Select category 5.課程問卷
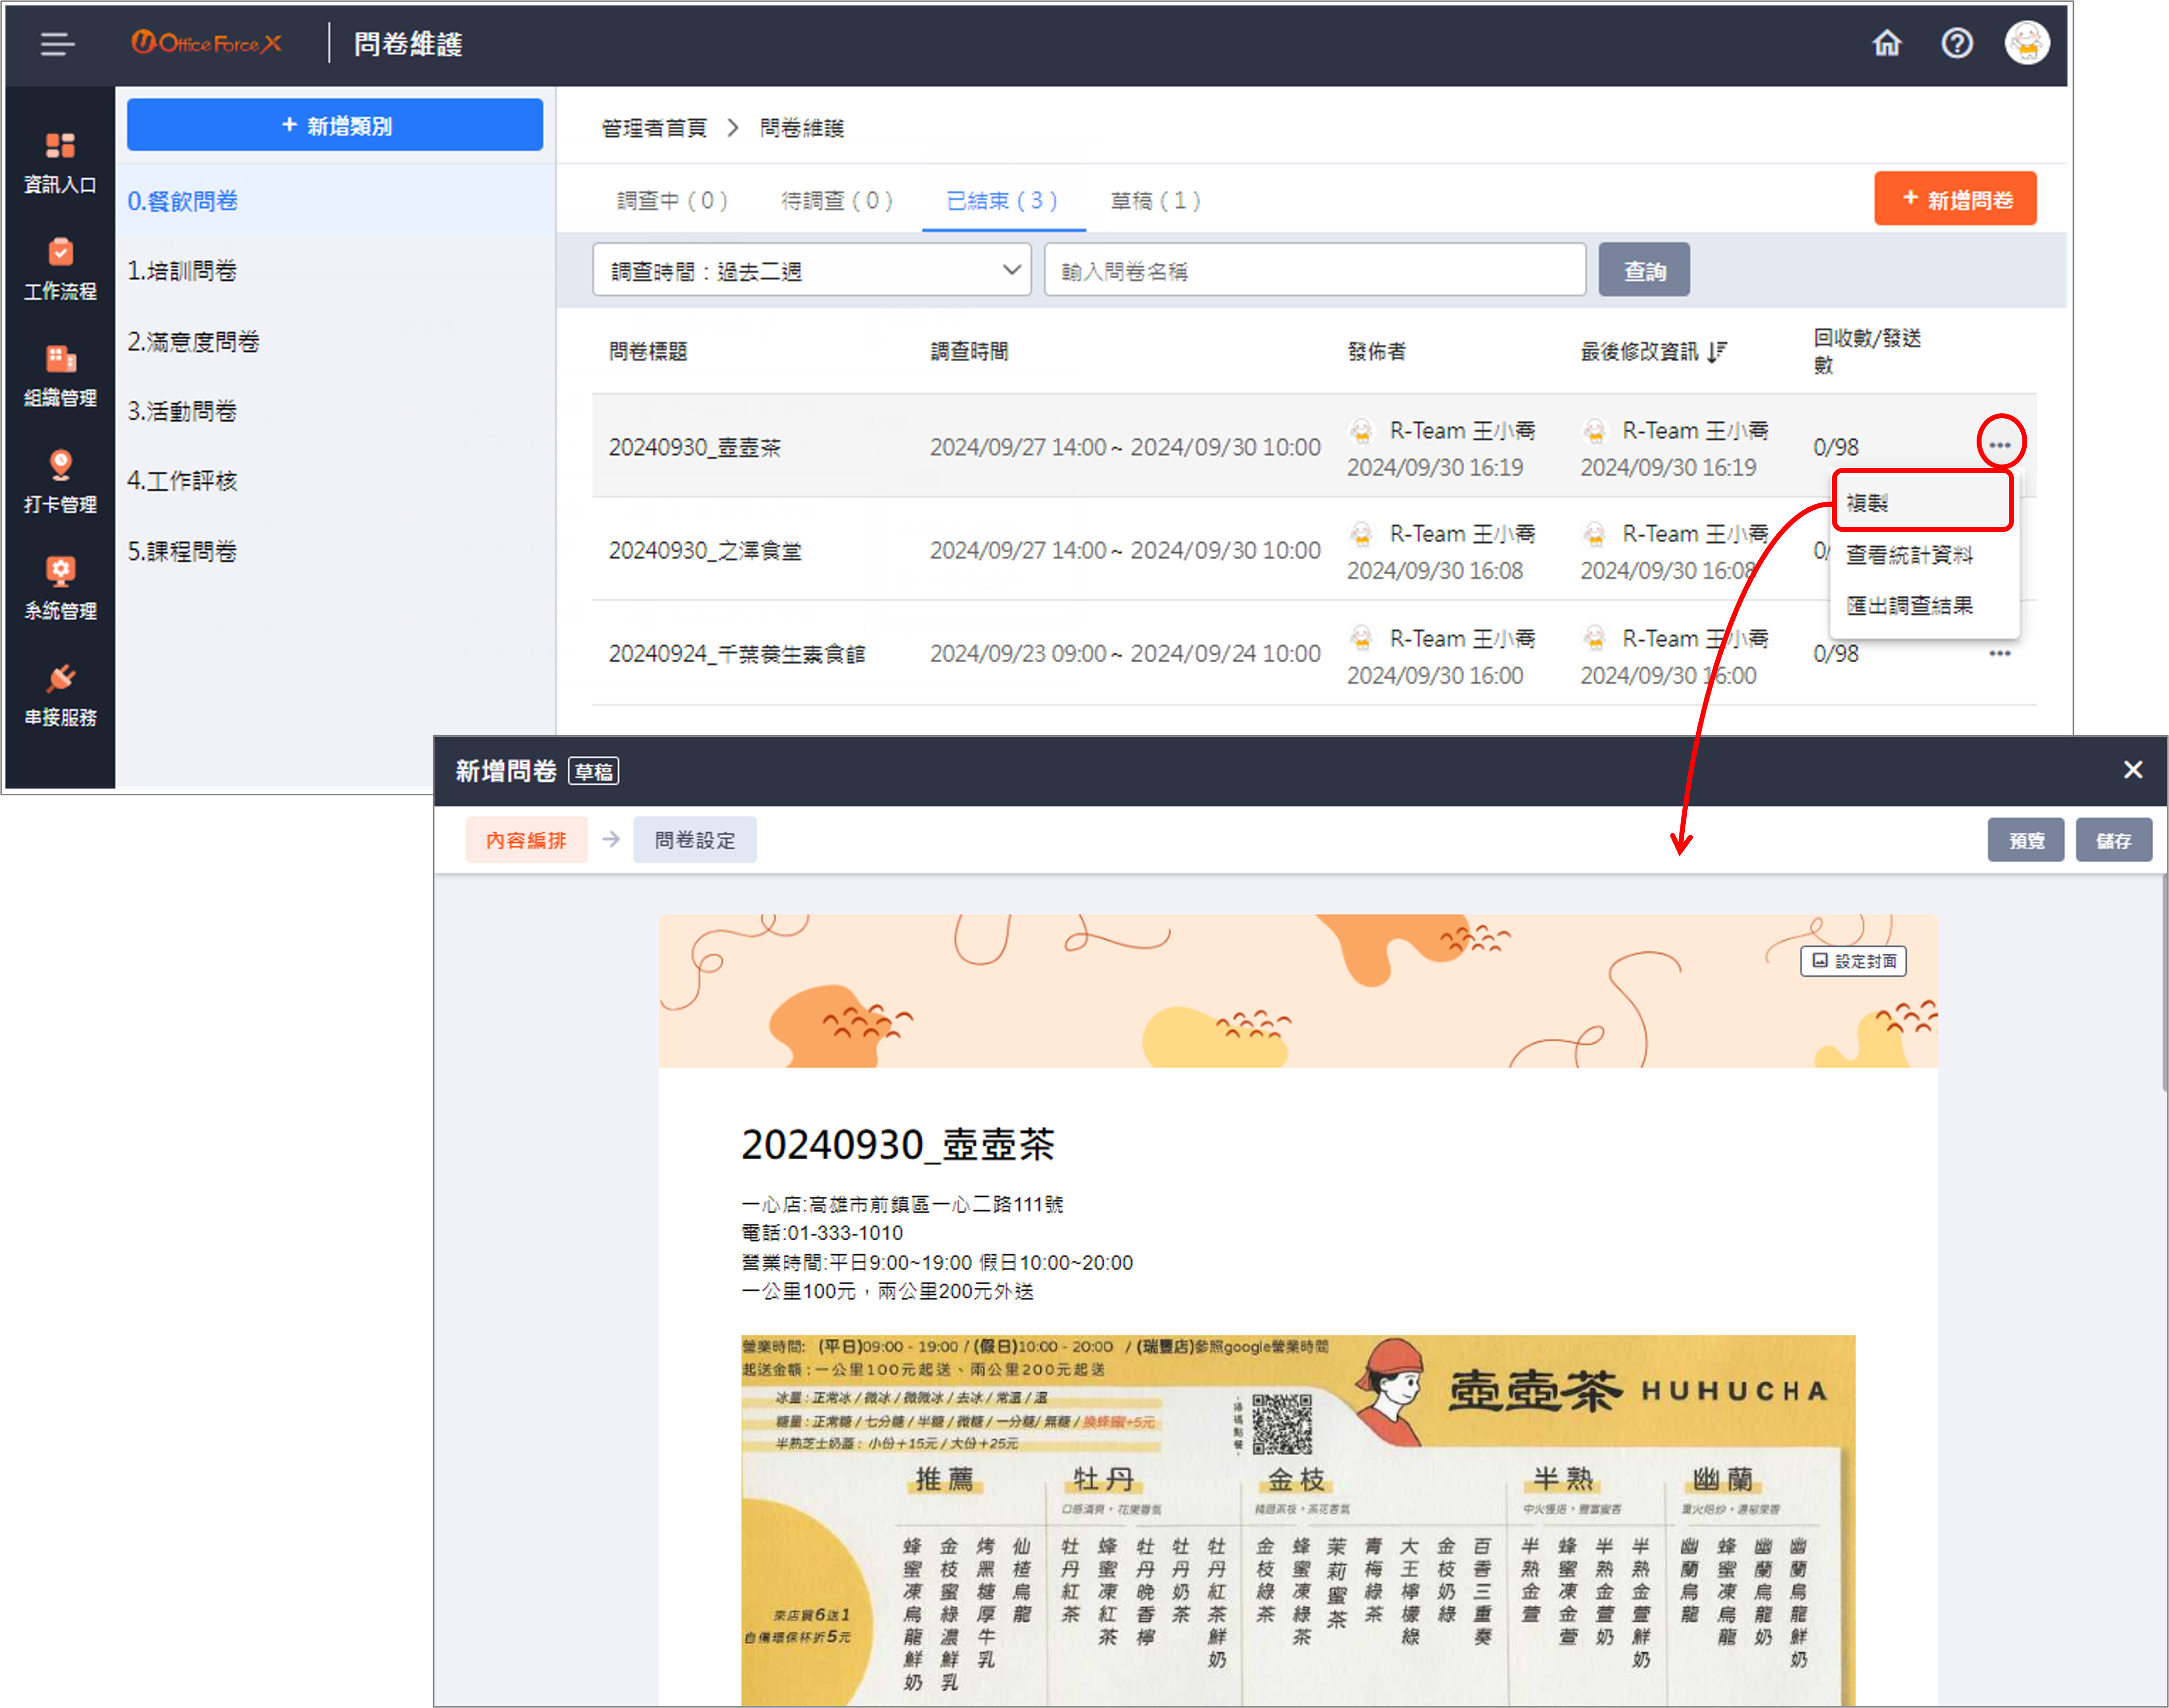Screen dimensions: 2169x1708 (x=335, y=551)
